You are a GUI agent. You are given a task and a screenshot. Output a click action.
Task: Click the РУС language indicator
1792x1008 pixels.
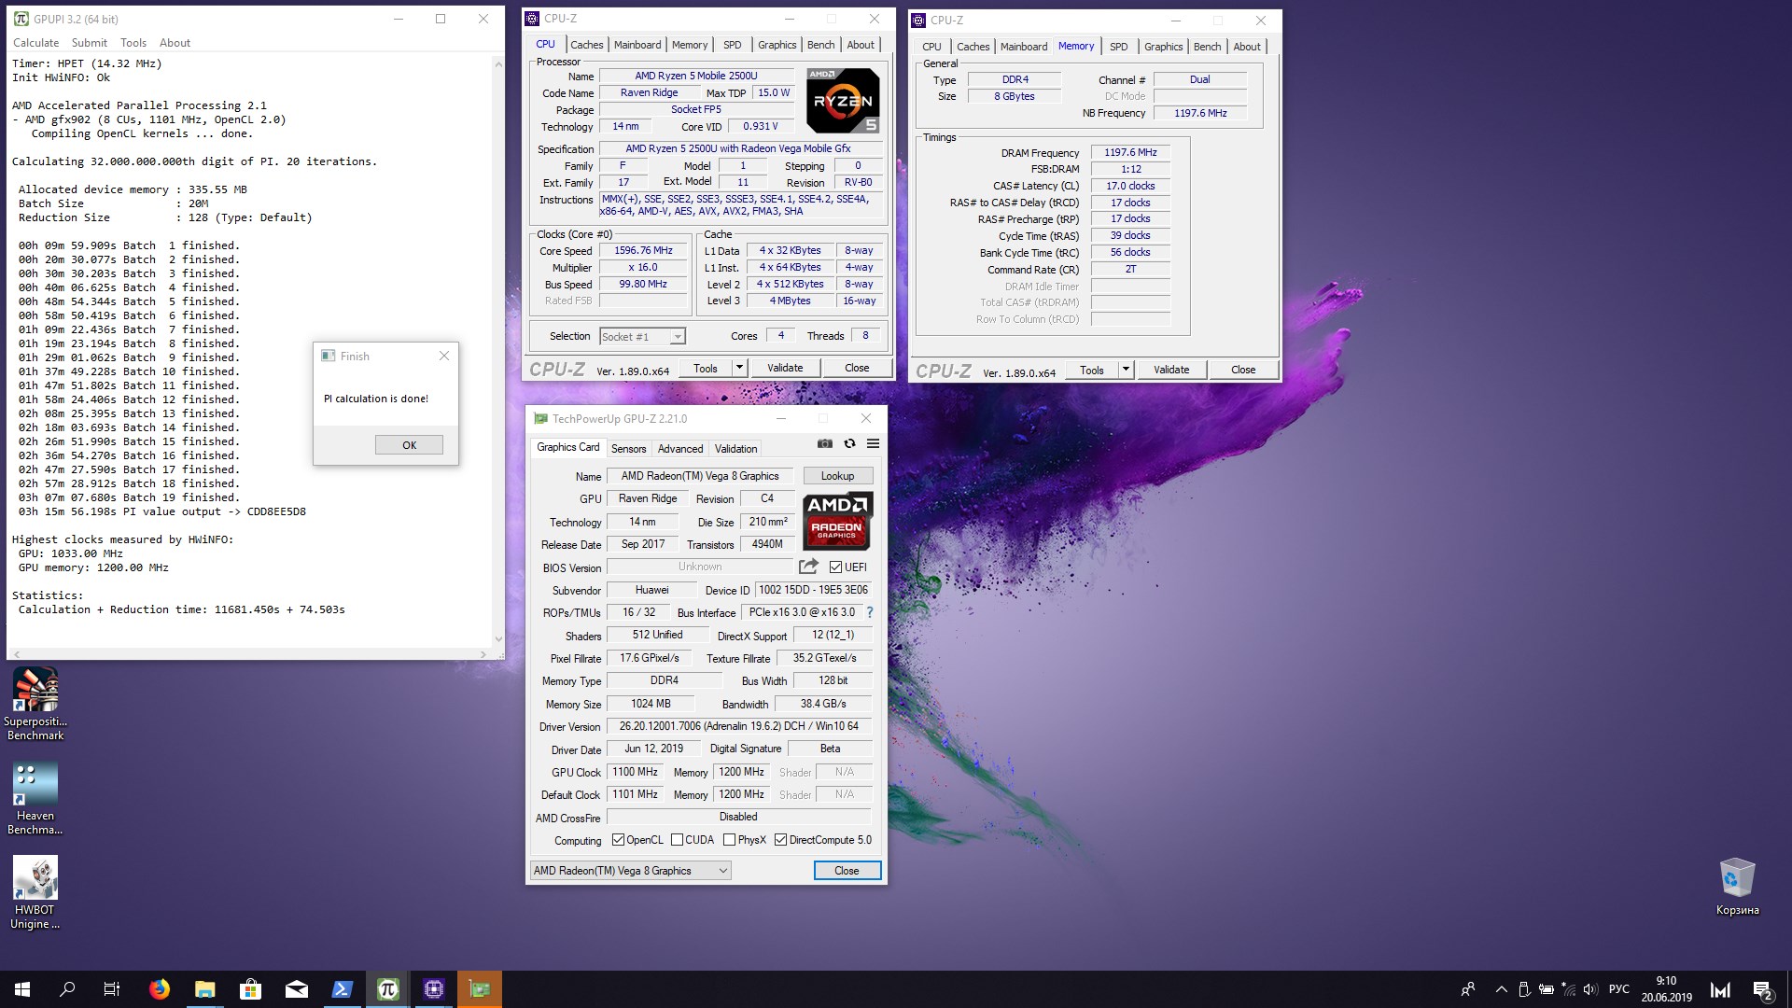(x=1619, y=989)
